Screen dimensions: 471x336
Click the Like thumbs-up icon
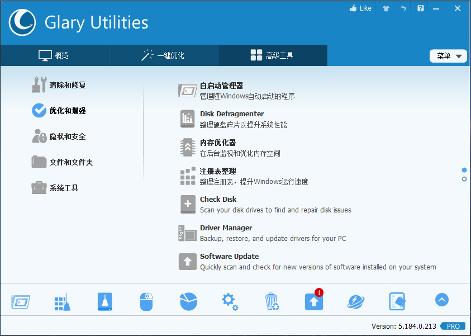coord(353,8)
